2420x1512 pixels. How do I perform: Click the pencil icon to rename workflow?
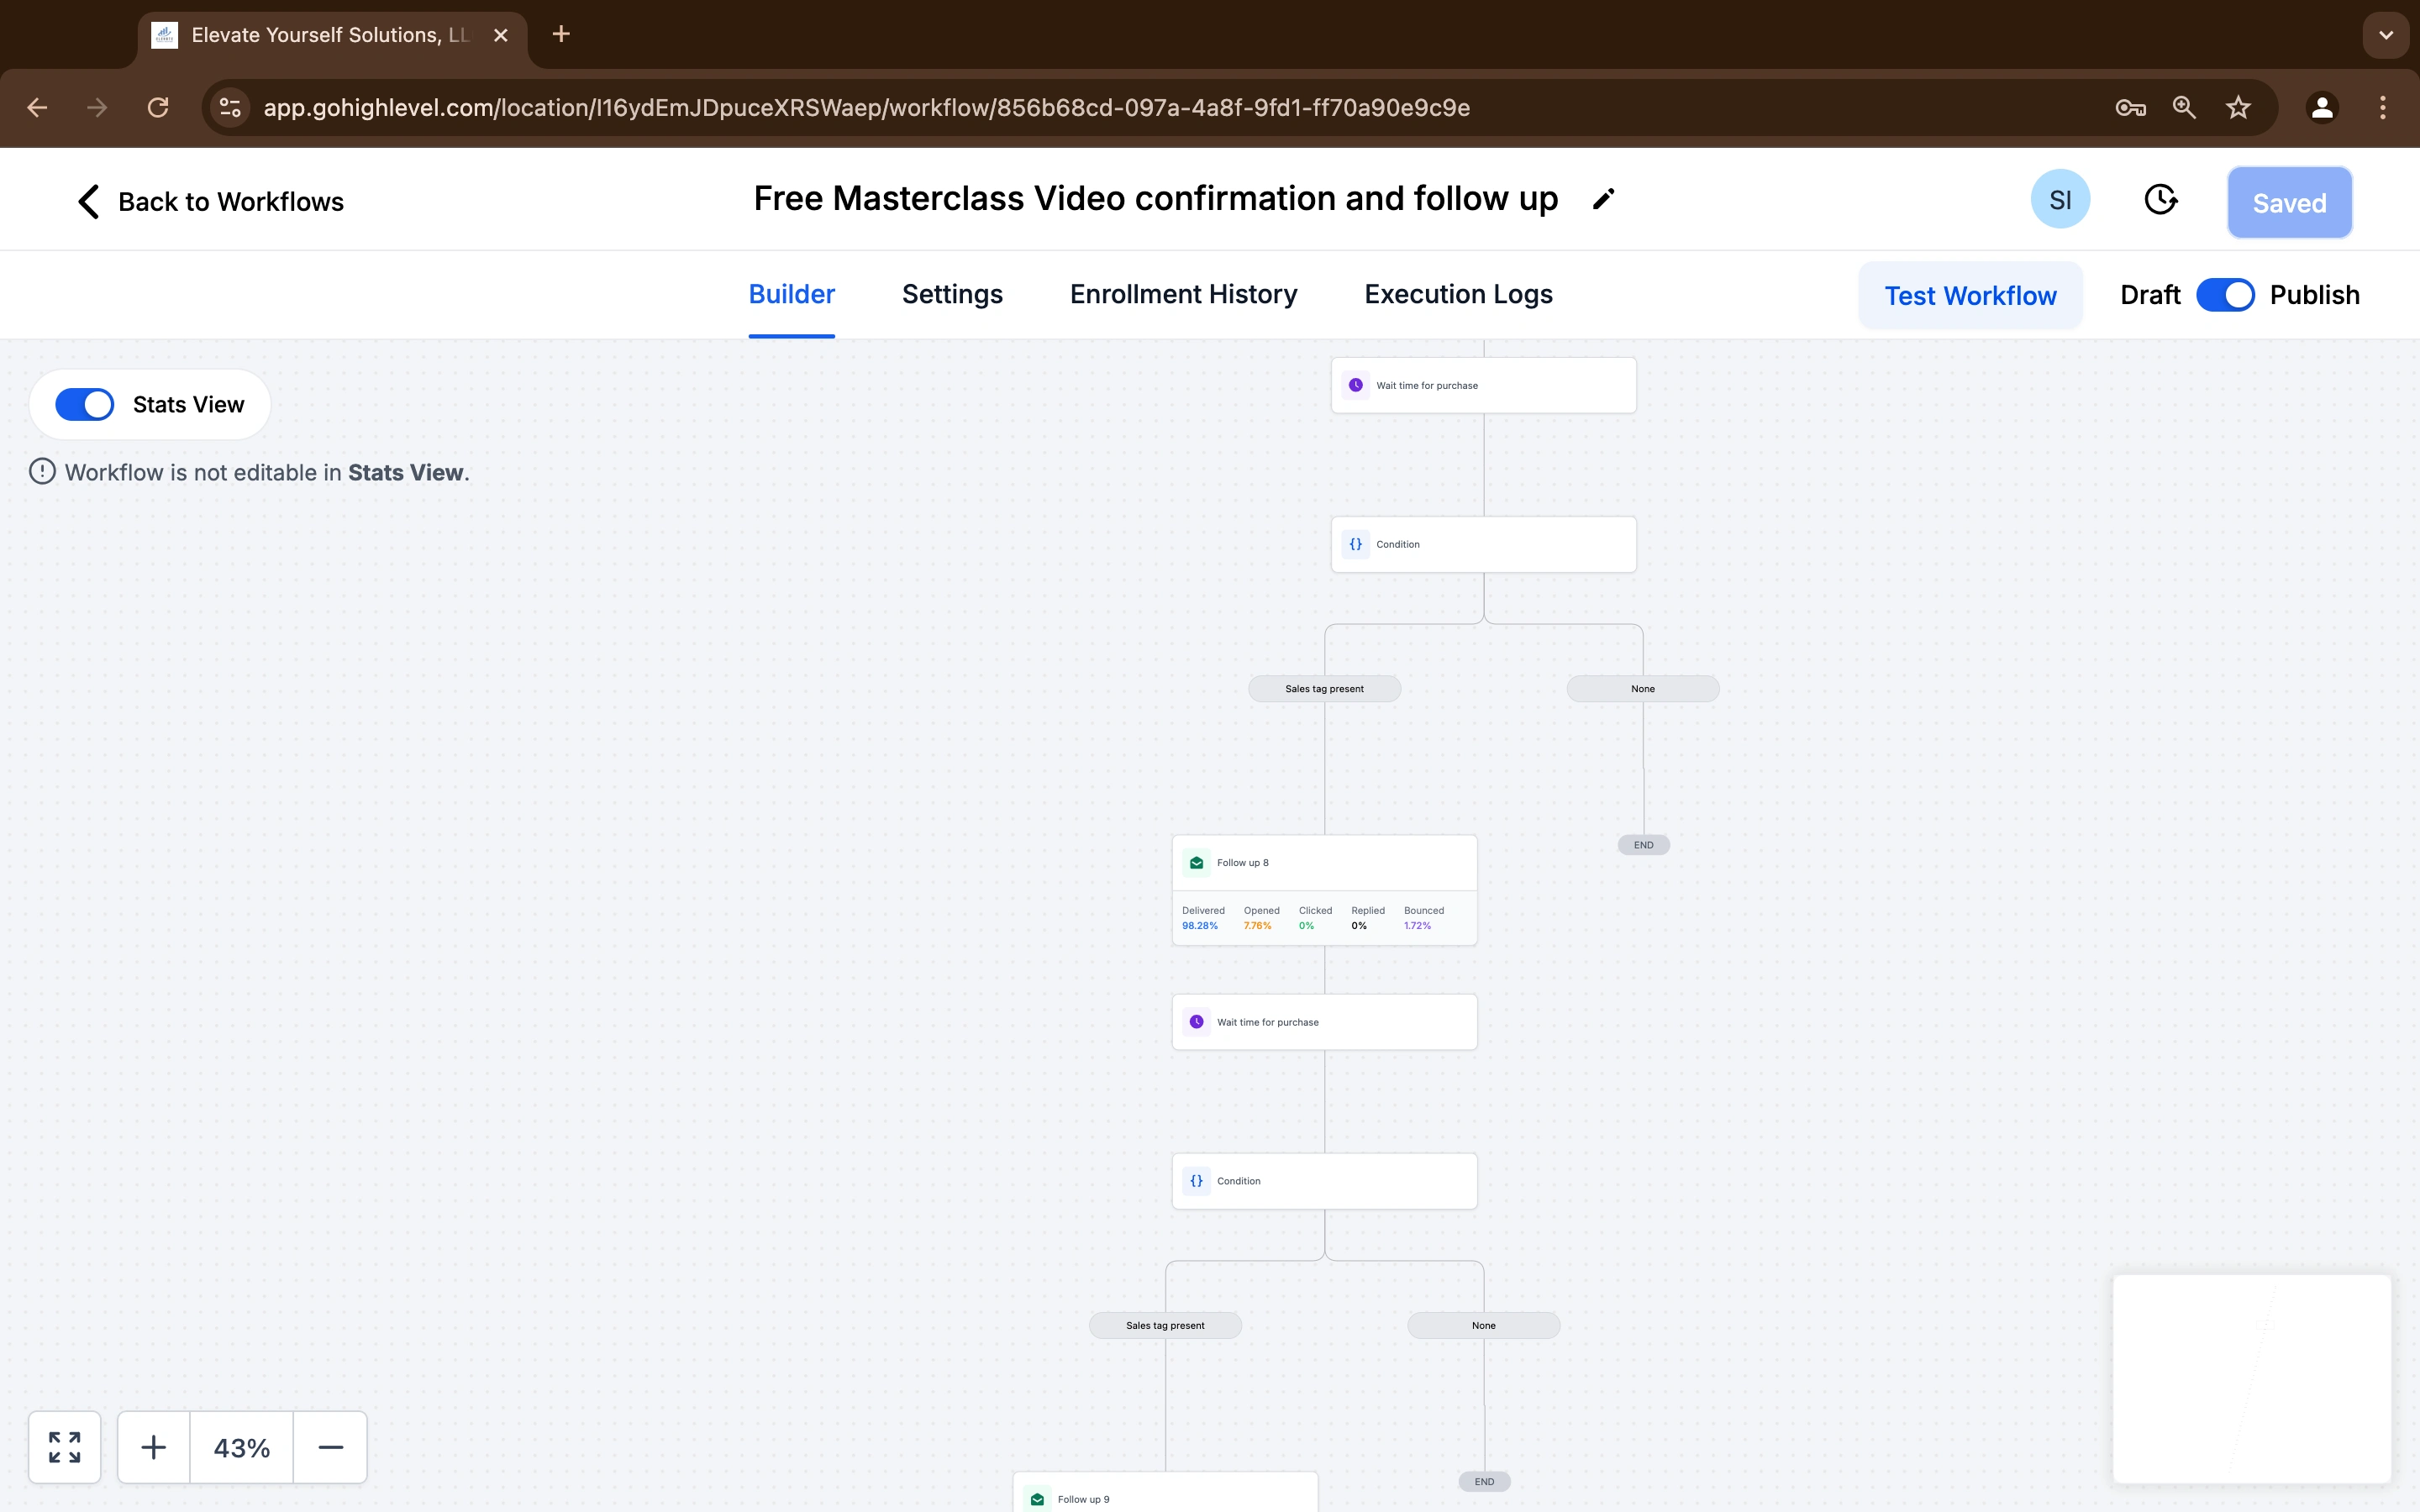tap(1603, 199)
